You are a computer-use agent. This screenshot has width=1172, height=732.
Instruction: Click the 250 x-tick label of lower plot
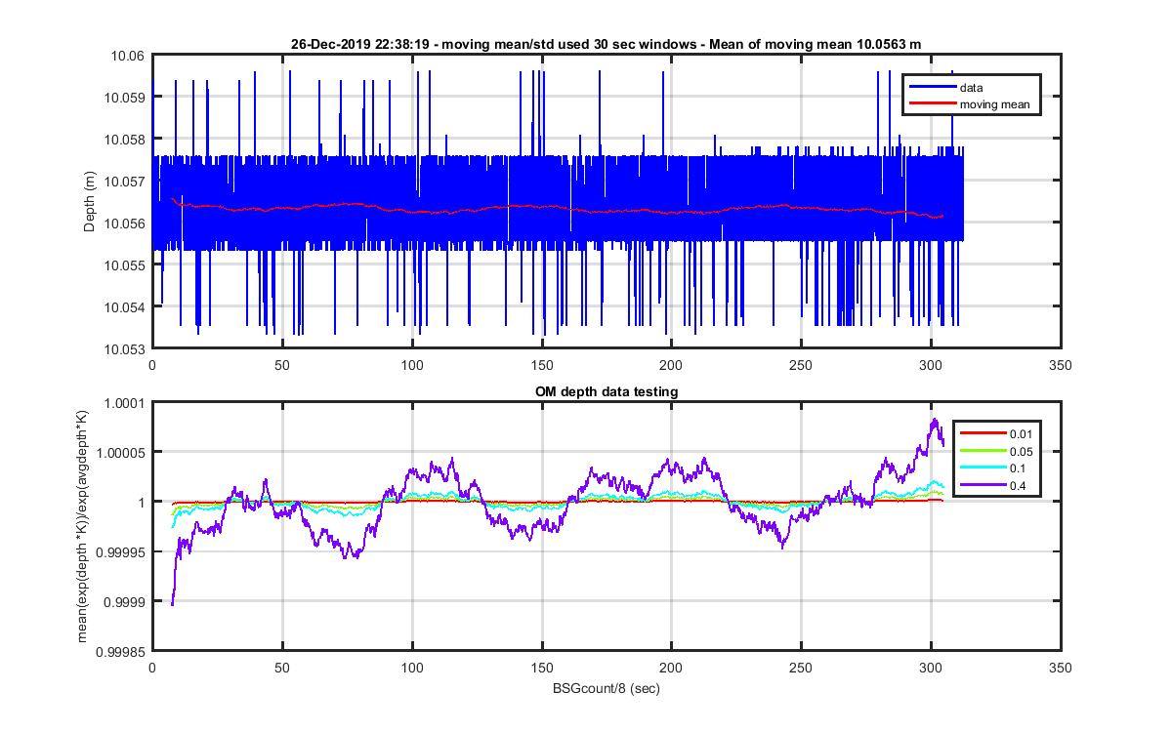tap(801, 669)
